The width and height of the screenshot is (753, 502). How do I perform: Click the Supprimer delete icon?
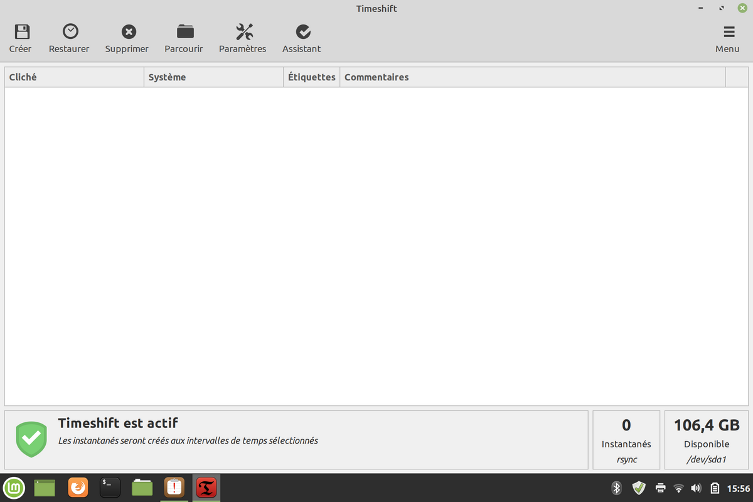[x=127, y=31]
